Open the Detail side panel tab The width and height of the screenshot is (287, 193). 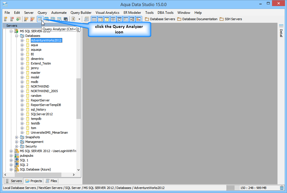[x=281, y=31]
